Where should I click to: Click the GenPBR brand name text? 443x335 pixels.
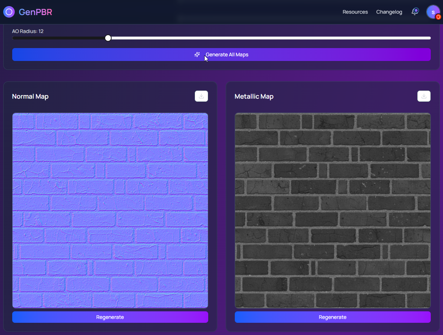coord(36,12)
